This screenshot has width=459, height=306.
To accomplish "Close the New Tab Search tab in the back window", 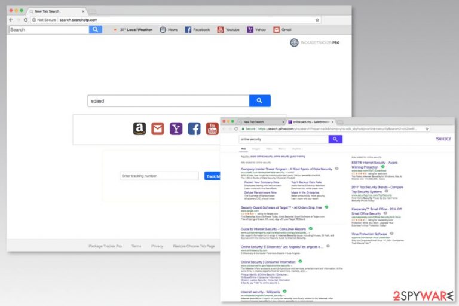I will coord(83,11).
